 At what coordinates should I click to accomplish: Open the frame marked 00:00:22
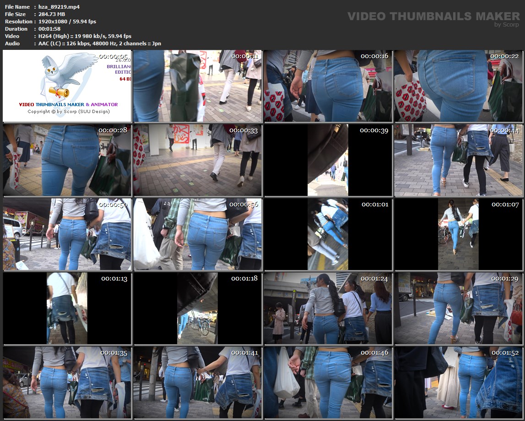(458, 86)
